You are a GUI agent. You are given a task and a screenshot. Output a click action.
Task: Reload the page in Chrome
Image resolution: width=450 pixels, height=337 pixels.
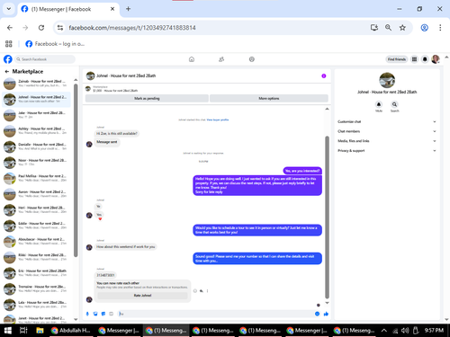click(41, 28)
